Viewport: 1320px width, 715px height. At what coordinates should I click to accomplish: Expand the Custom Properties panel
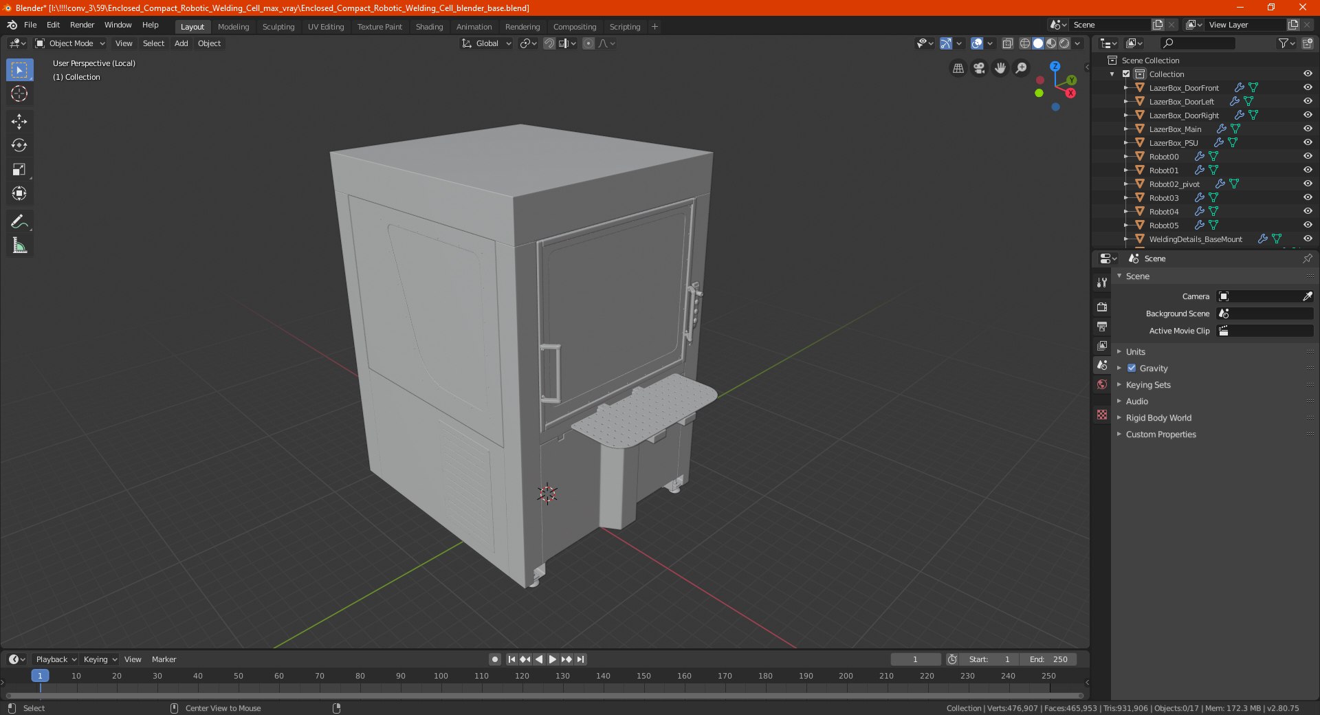[x=1160, y=434]
